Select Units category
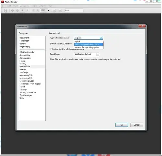The width and height of the screenshot is (162, 156). [22, 98]
